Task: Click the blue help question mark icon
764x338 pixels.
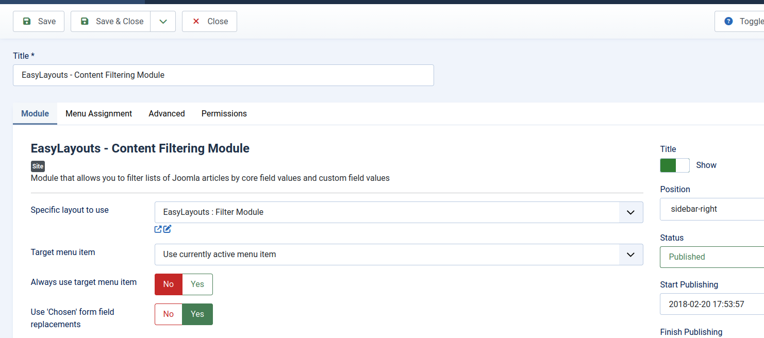Action: click(x=728, y=21)
